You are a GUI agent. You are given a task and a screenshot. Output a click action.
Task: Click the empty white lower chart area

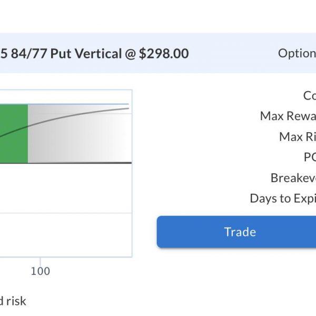66,188
